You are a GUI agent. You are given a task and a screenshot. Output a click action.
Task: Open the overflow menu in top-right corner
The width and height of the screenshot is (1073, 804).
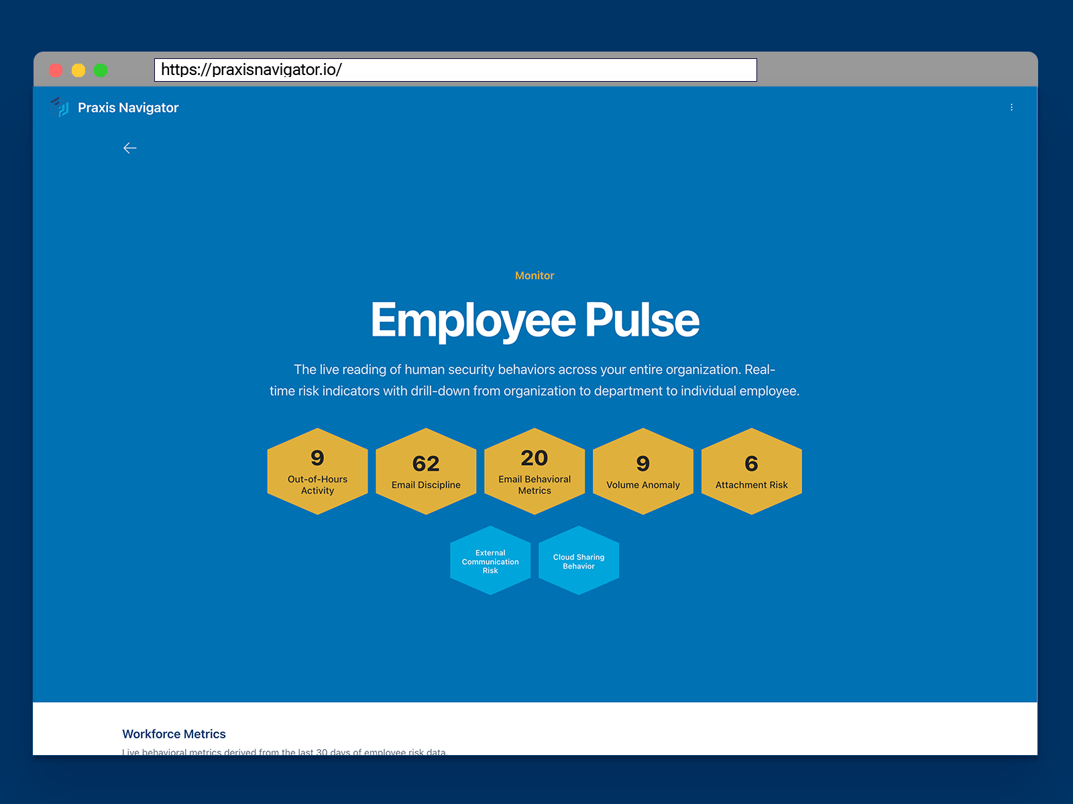point(1012,107)
